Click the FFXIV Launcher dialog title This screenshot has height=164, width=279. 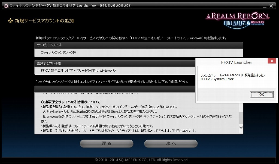pos(236,62)
